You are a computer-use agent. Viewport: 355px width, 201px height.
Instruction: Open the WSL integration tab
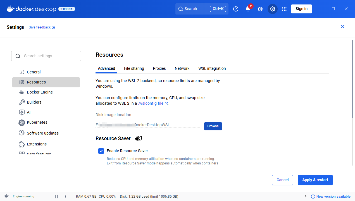pos(212,68)
